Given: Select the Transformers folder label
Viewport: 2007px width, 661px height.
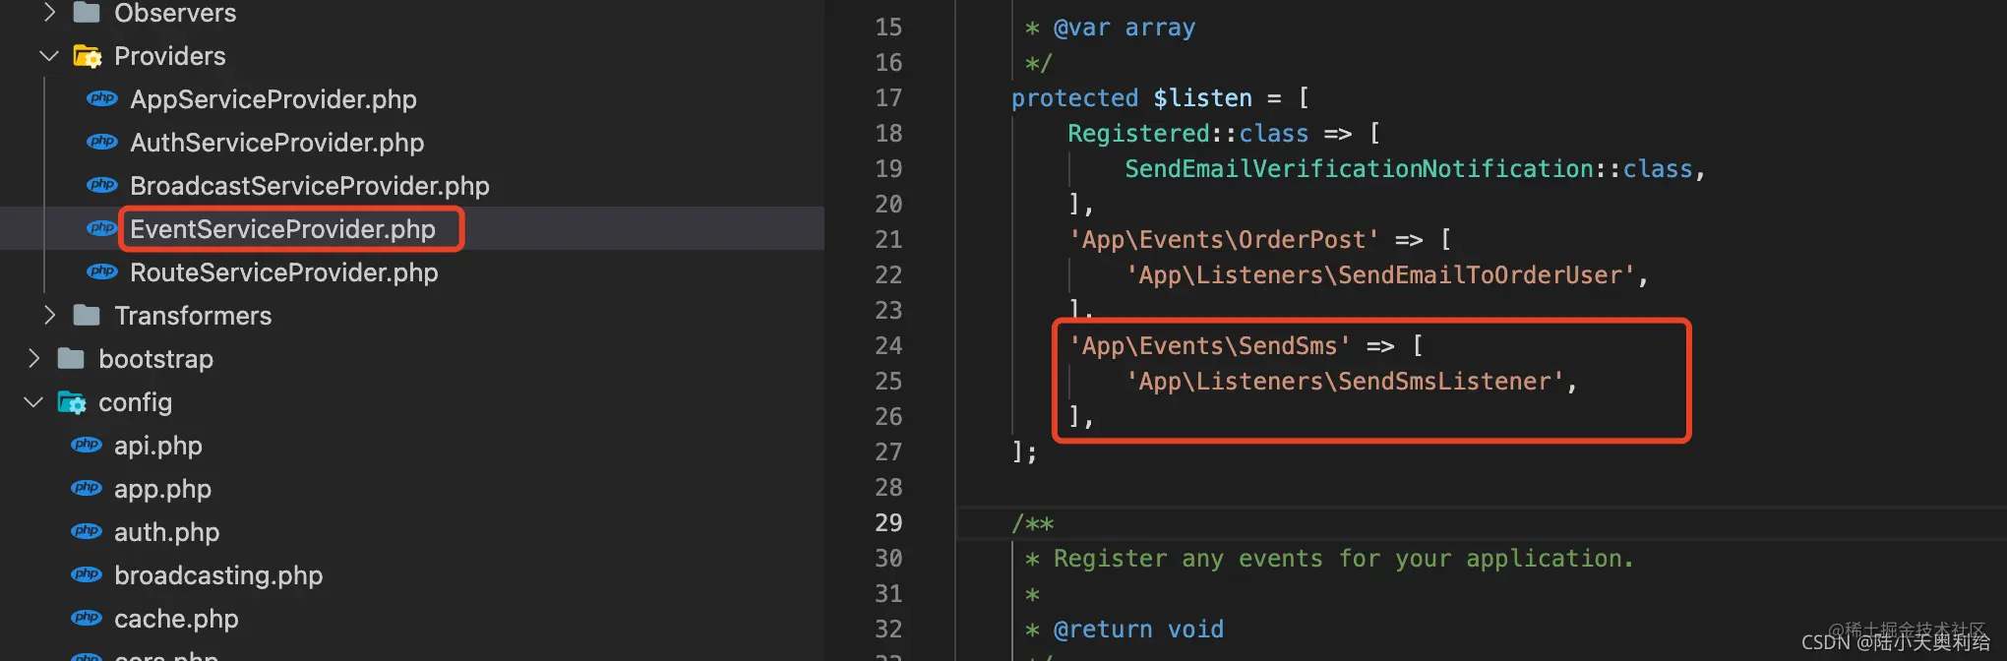Looking at the screenshot, I should pyautogui.click(x=193, y=316).
